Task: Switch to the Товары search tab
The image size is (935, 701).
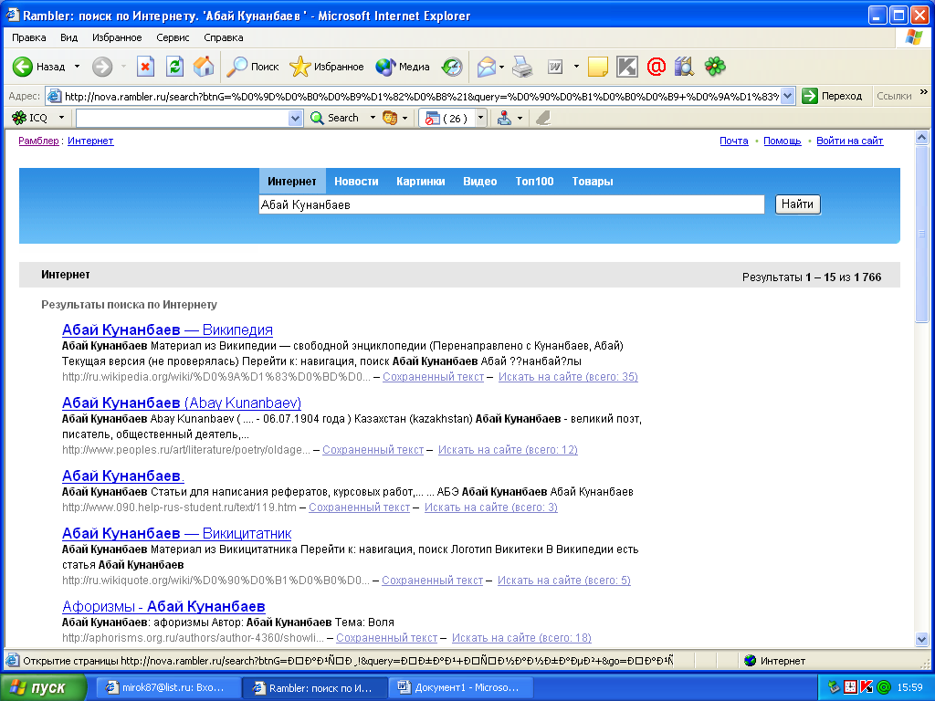Action: (x=592, y=182)
